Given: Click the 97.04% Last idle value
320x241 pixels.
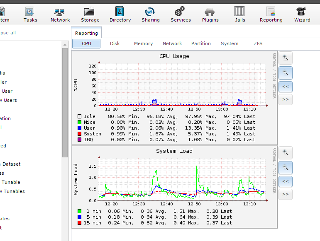Looking at the screenshot, I should [239, 116].
